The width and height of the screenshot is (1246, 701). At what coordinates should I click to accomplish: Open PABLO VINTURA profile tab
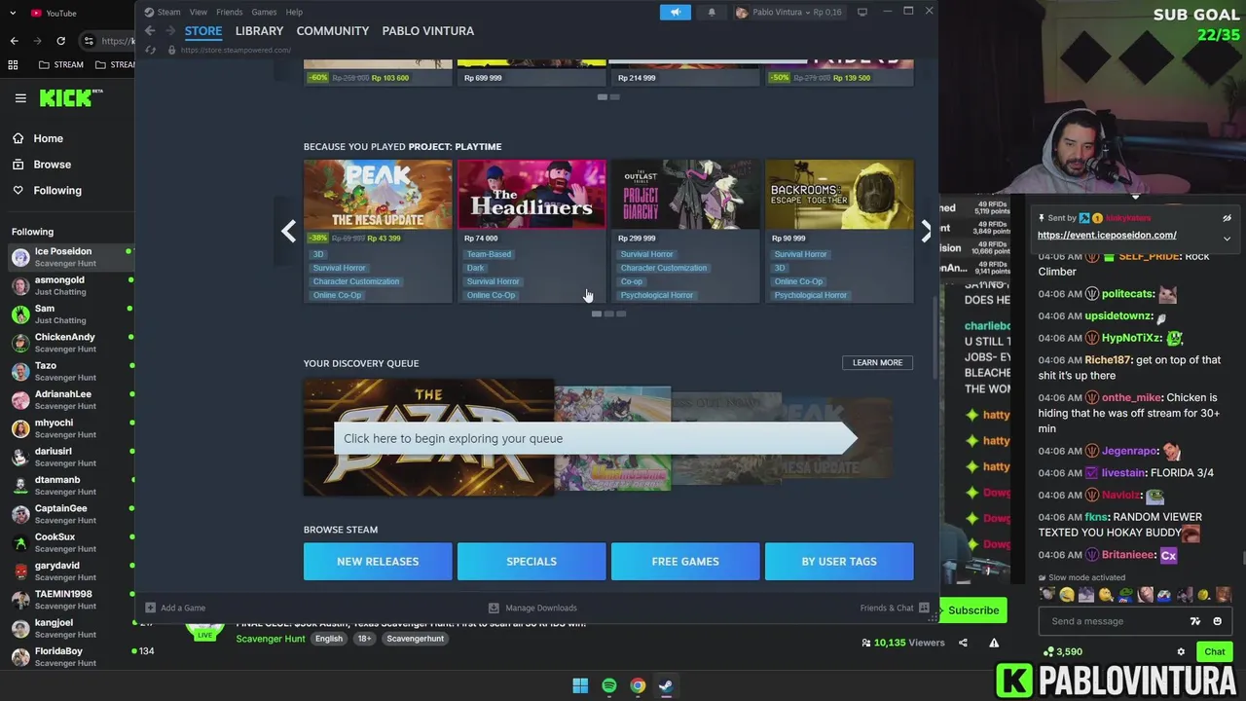[427, 31]
